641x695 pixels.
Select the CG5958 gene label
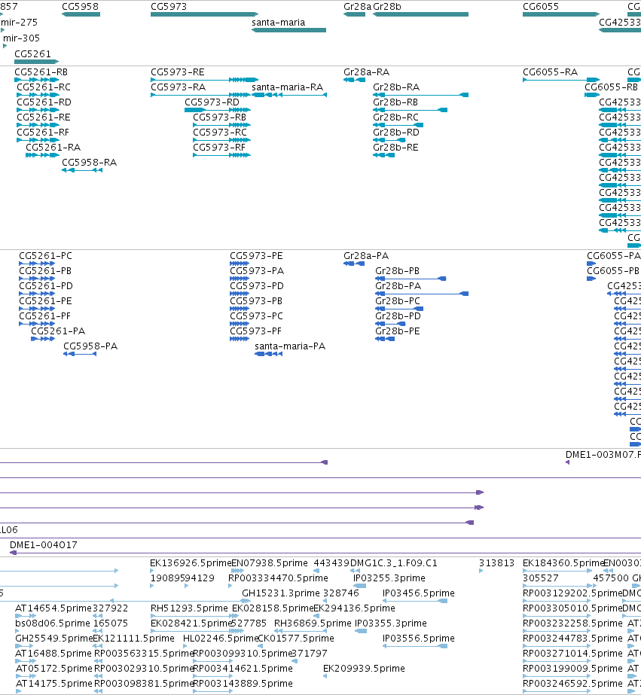coord(80,7)
